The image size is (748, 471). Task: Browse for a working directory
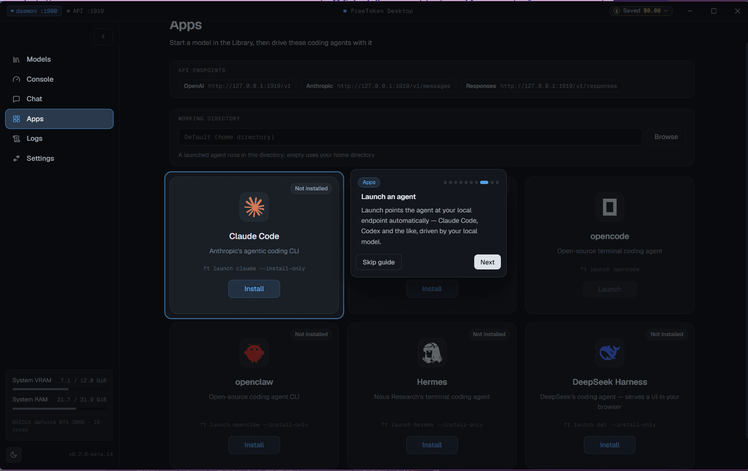tap(666, 137)
